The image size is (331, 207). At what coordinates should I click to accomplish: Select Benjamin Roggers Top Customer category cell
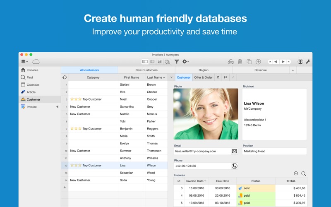93,129
